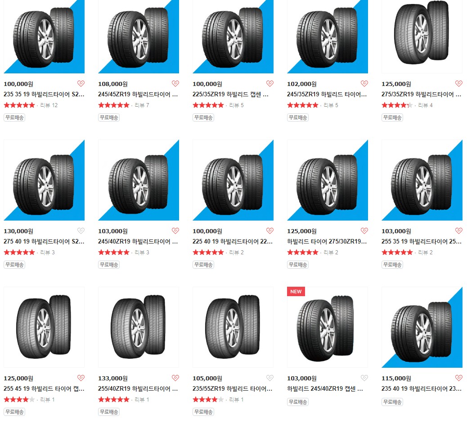Add 235/55ZR19 tire to wishlist

pyautogui.click(x=270, y=378)
